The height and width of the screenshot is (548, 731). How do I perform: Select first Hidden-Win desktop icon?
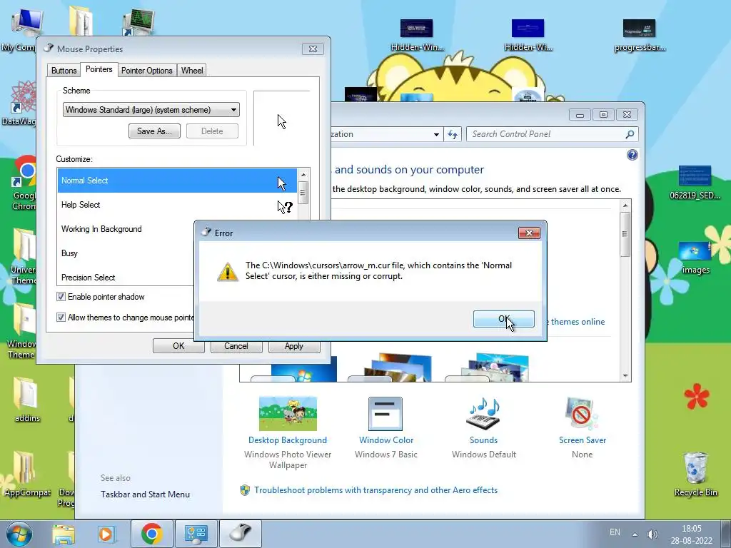[417, 35]
